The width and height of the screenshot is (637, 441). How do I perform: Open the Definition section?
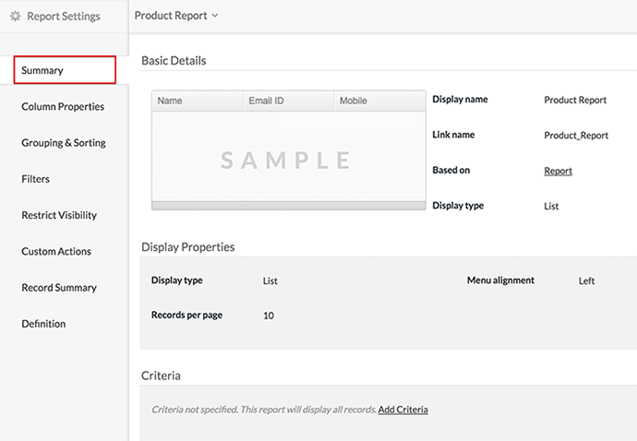click(x=43, y=324)
